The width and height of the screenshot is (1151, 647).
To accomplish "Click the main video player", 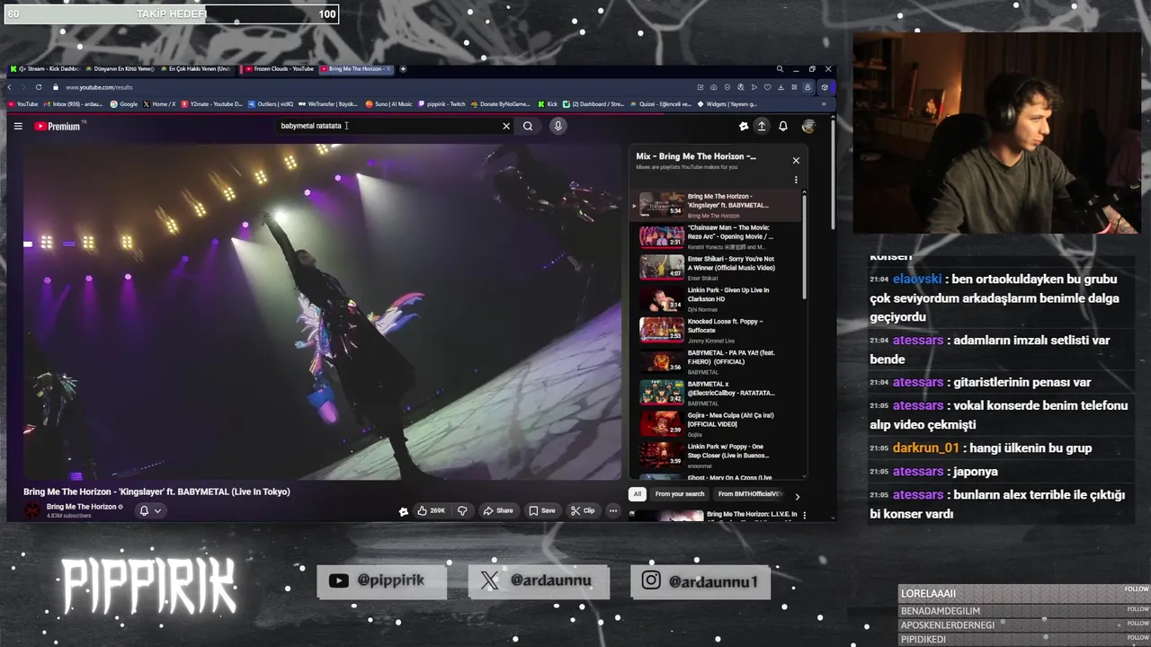I will pos(323,312).
